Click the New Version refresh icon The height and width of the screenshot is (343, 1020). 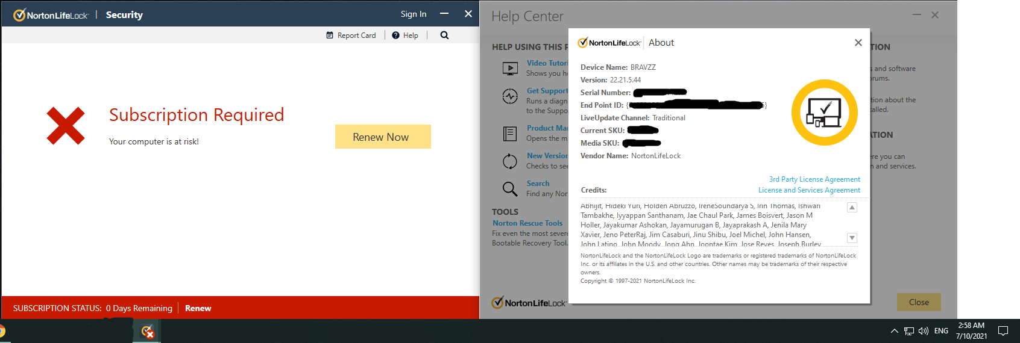pyautogui.click(x=510, y=161)
